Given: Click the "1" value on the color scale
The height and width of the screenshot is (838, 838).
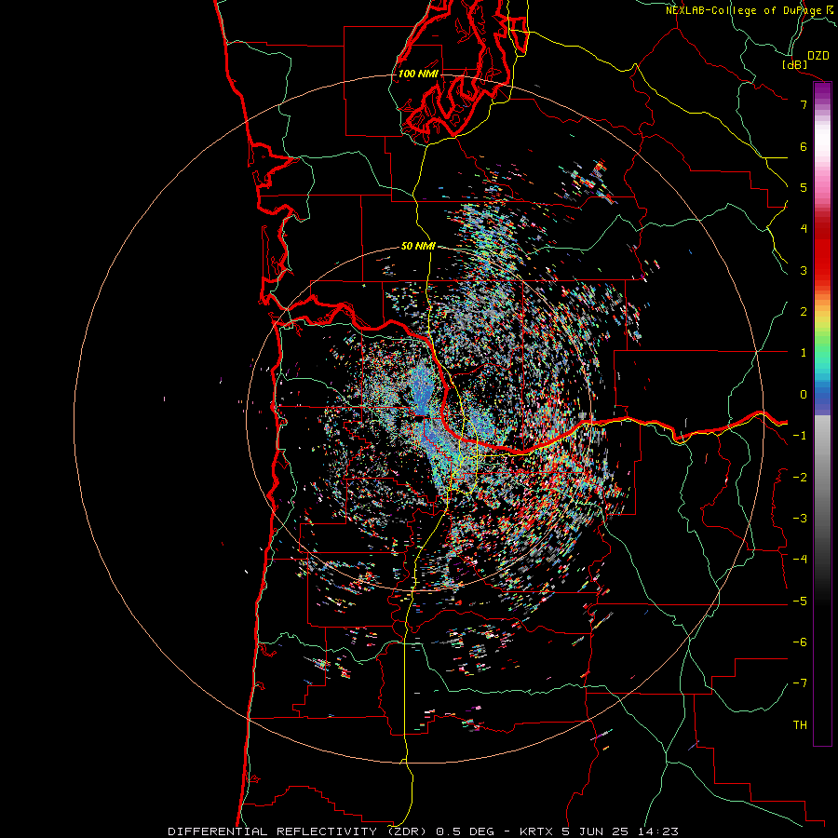Looking at the screenshot, I should click(804, 353).
